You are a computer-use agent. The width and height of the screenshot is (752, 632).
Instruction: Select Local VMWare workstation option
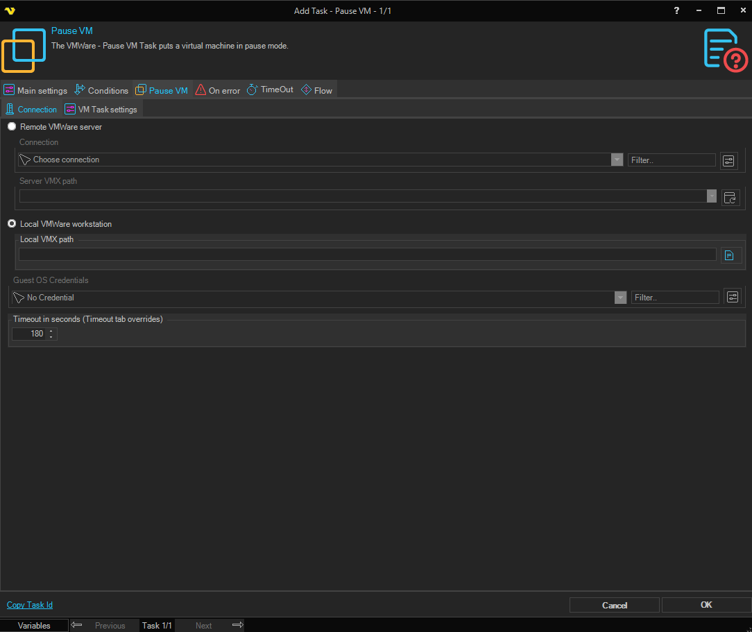coord(12,224)
